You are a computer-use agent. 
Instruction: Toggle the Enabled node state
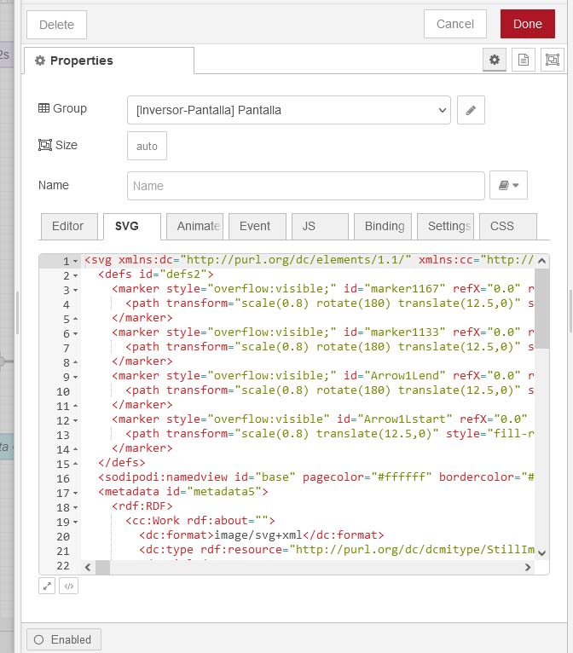pyautogui.click(x=64, y=639)
